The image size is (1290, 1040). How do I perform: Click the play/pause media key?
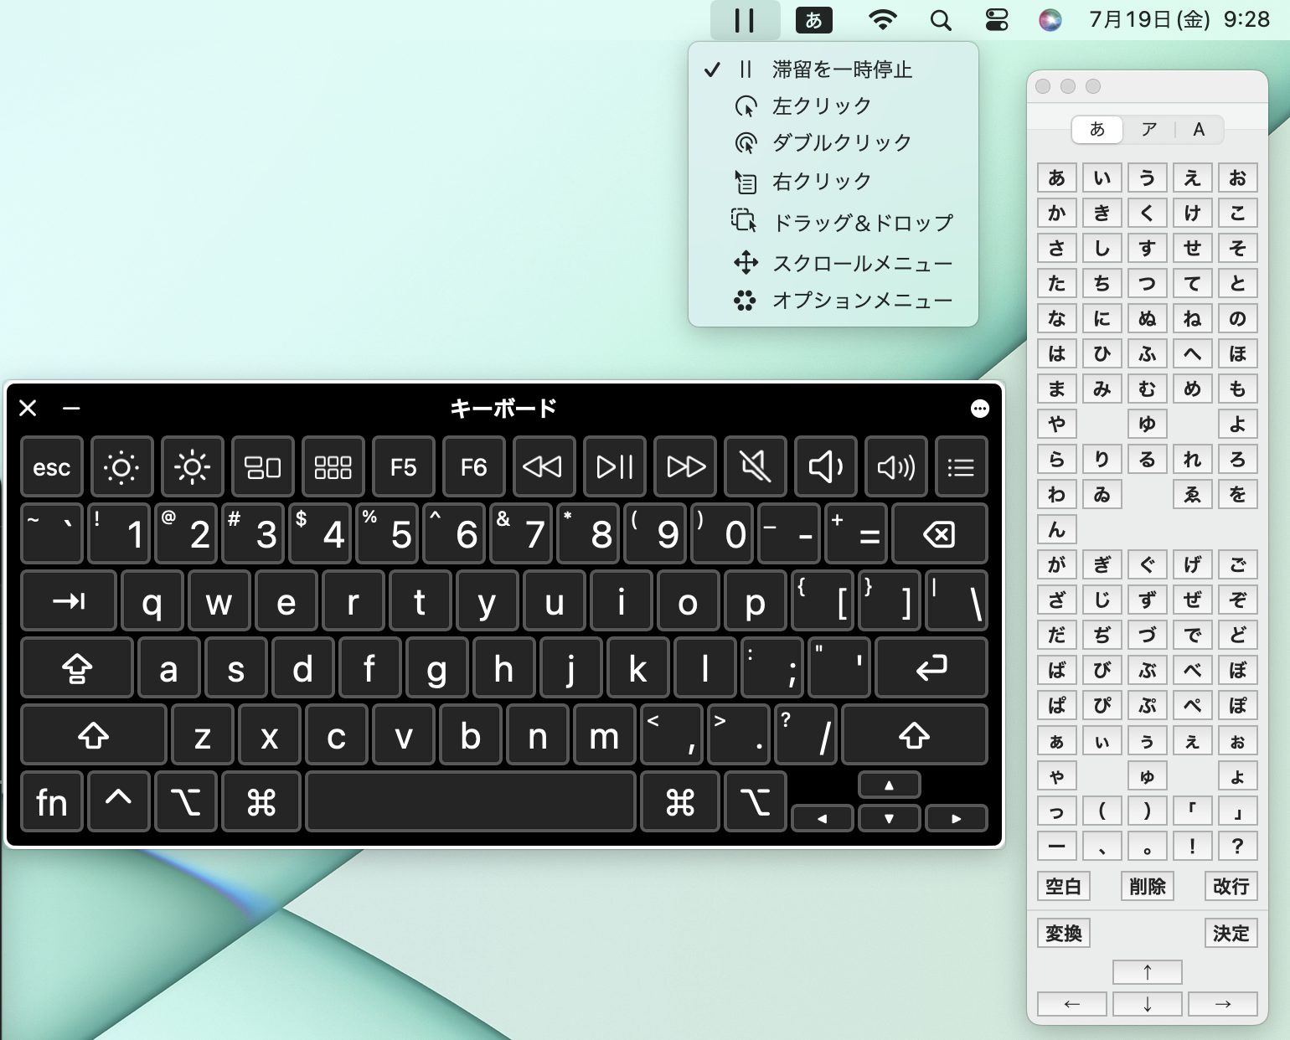click(x=615, y=466)
